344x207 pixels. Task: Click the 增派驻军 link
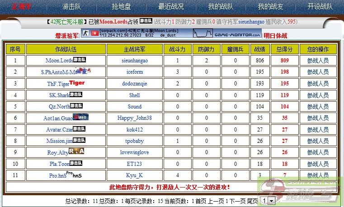[67, 35]
